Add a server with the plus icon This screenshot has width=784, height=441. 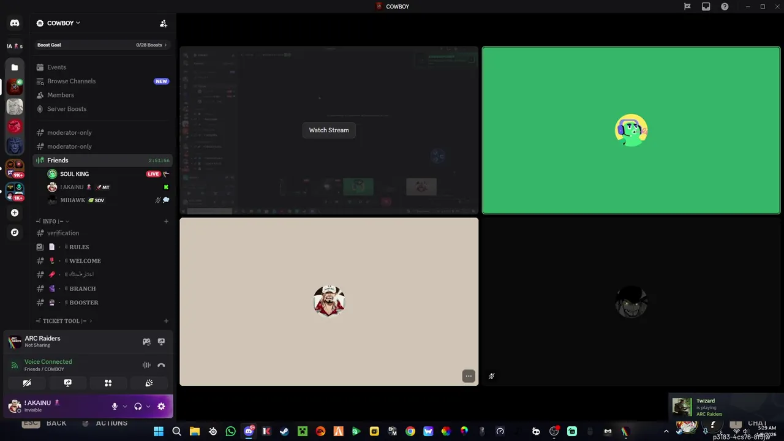tap(15, 213)
